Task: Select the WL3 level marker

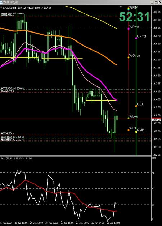Action: (129, 130)
